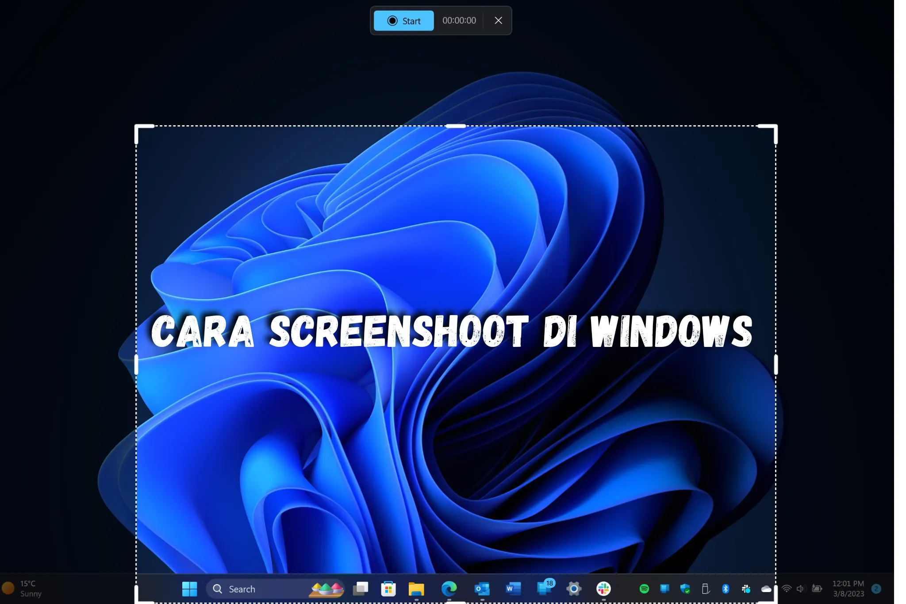Click the Spotify tray icon
Image resolution: width=906 pixels, height=604 pixels.
[644, 589]
